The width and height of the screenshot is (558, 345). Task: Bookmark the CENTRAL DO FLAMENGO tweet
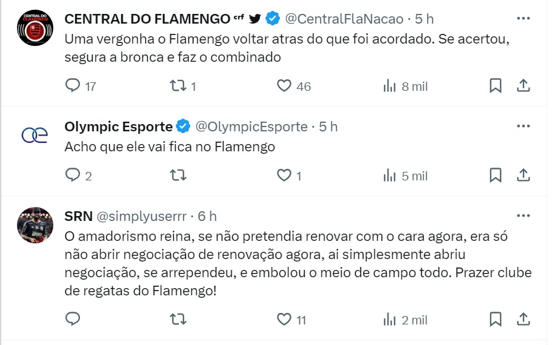point(496,86)
